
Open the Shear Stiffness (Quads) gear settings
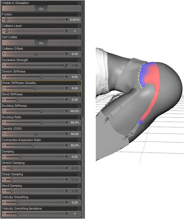click(79, 83)
